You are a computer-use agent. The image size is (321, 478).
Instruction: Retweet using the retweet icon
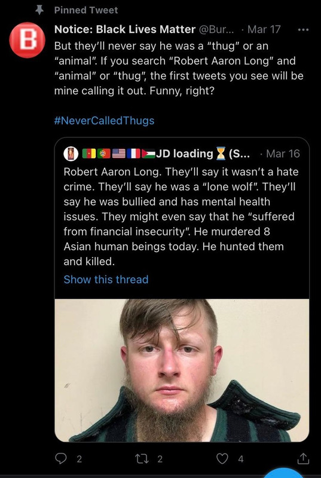tap(142, 458)
